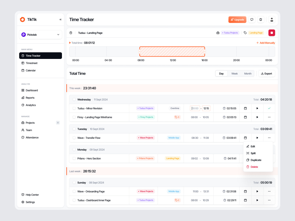This screenshot has height=221, width=295.
Task: Click the striped 08:00–16:00 time block
Action: click(172, 52)
